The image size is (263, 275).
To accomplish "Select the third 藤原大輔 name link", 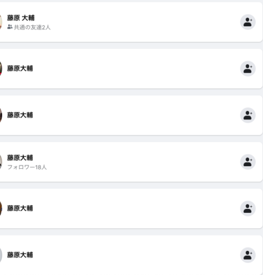I will [20, 115].
